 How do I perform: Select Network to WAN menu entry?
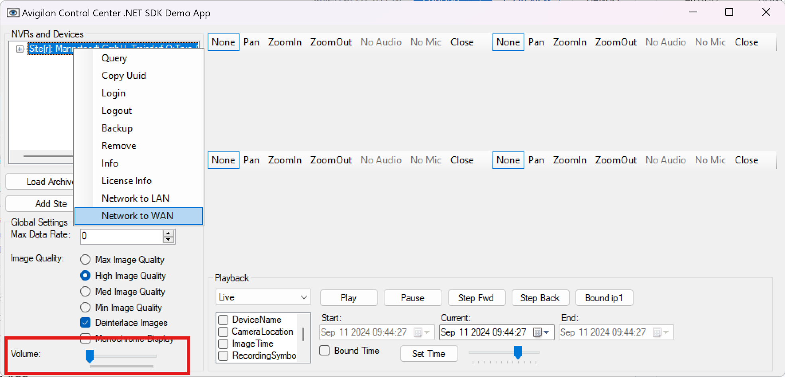pyautogui.click(x=139, y=216)
